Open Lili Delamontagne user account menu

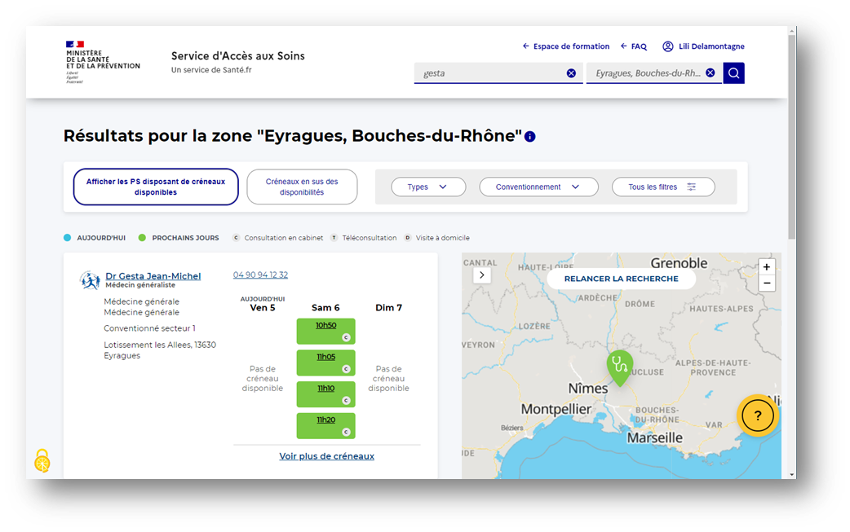click(703, 46)
